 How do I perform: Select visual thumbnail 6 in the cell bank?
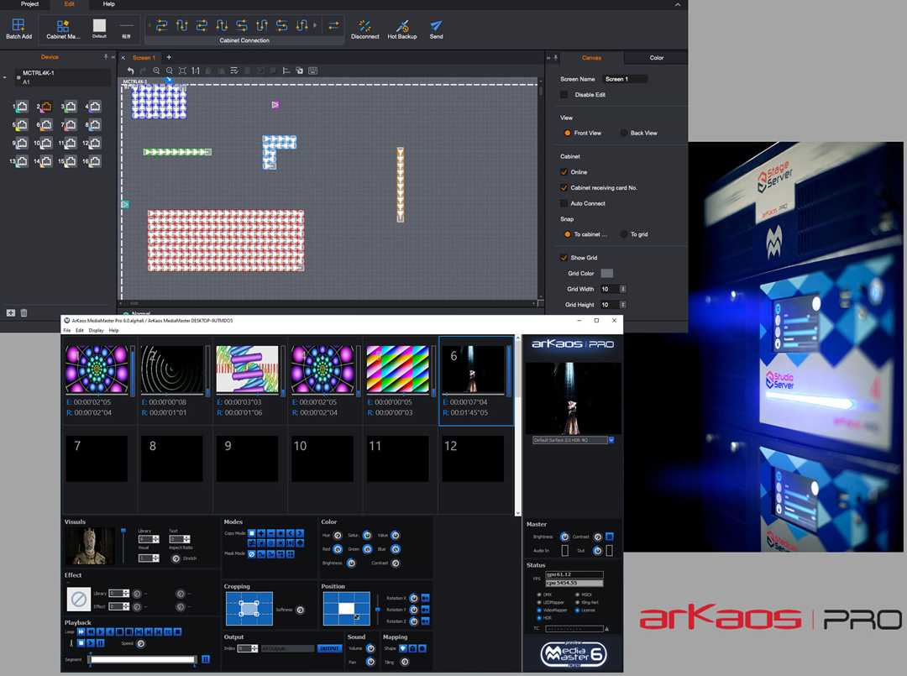tap(474, 368)
